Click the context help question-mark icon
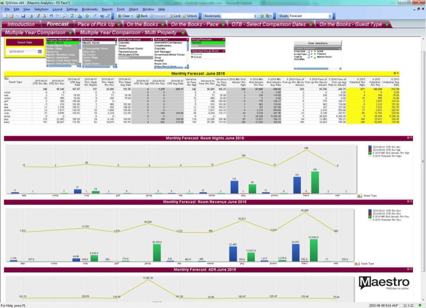426x308 pixels. (x=108, y=16)
